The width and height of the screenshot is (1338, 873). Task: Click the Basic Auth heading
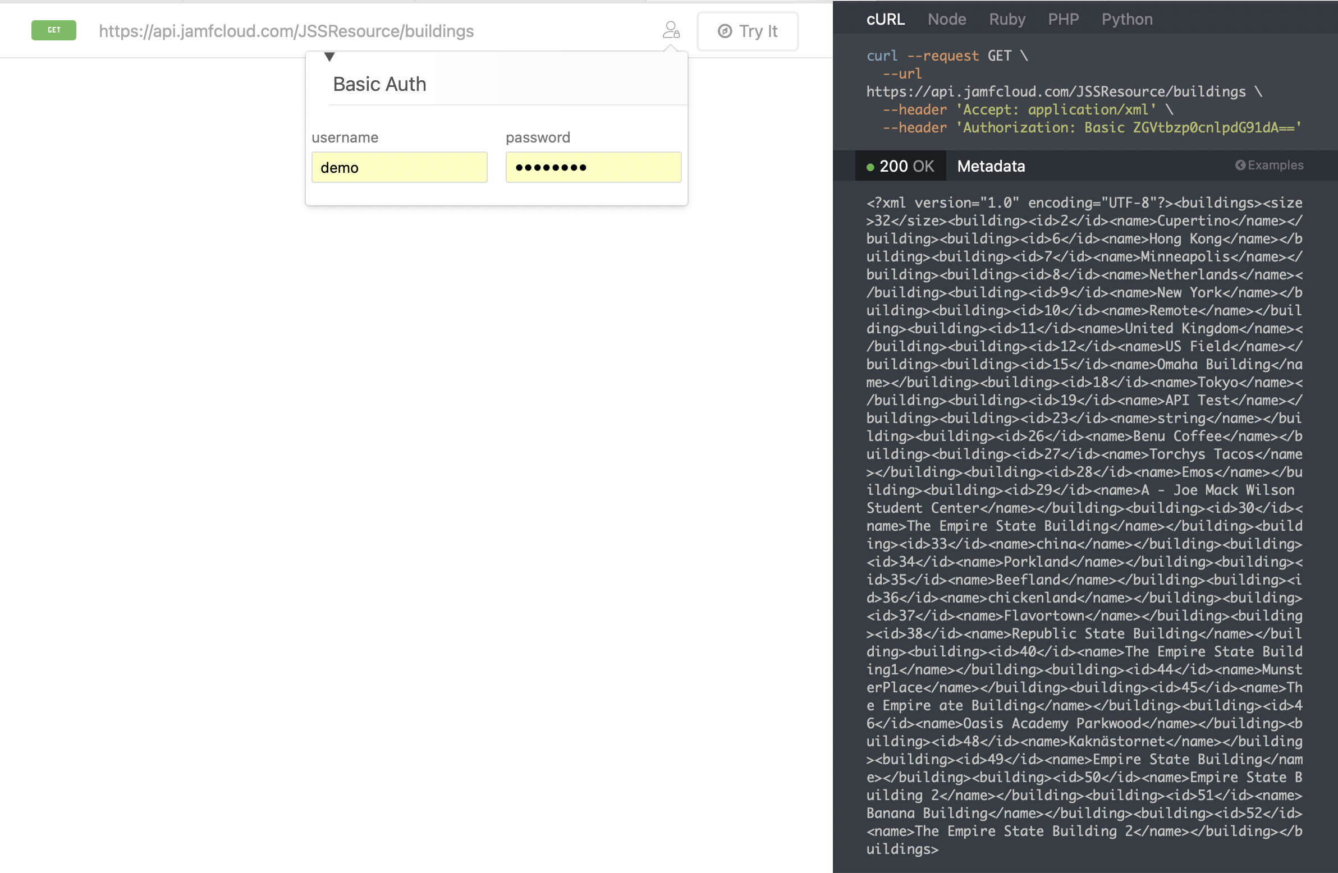379,84
